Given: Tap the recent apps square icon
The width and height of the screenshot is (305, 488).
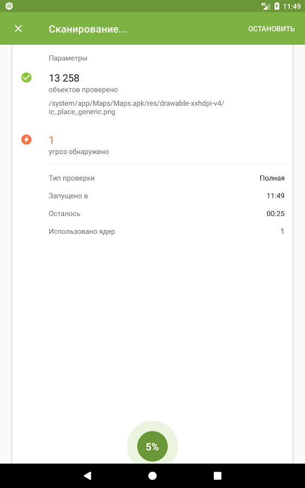Looking at the screenshot, I should (x=218, y=476).
